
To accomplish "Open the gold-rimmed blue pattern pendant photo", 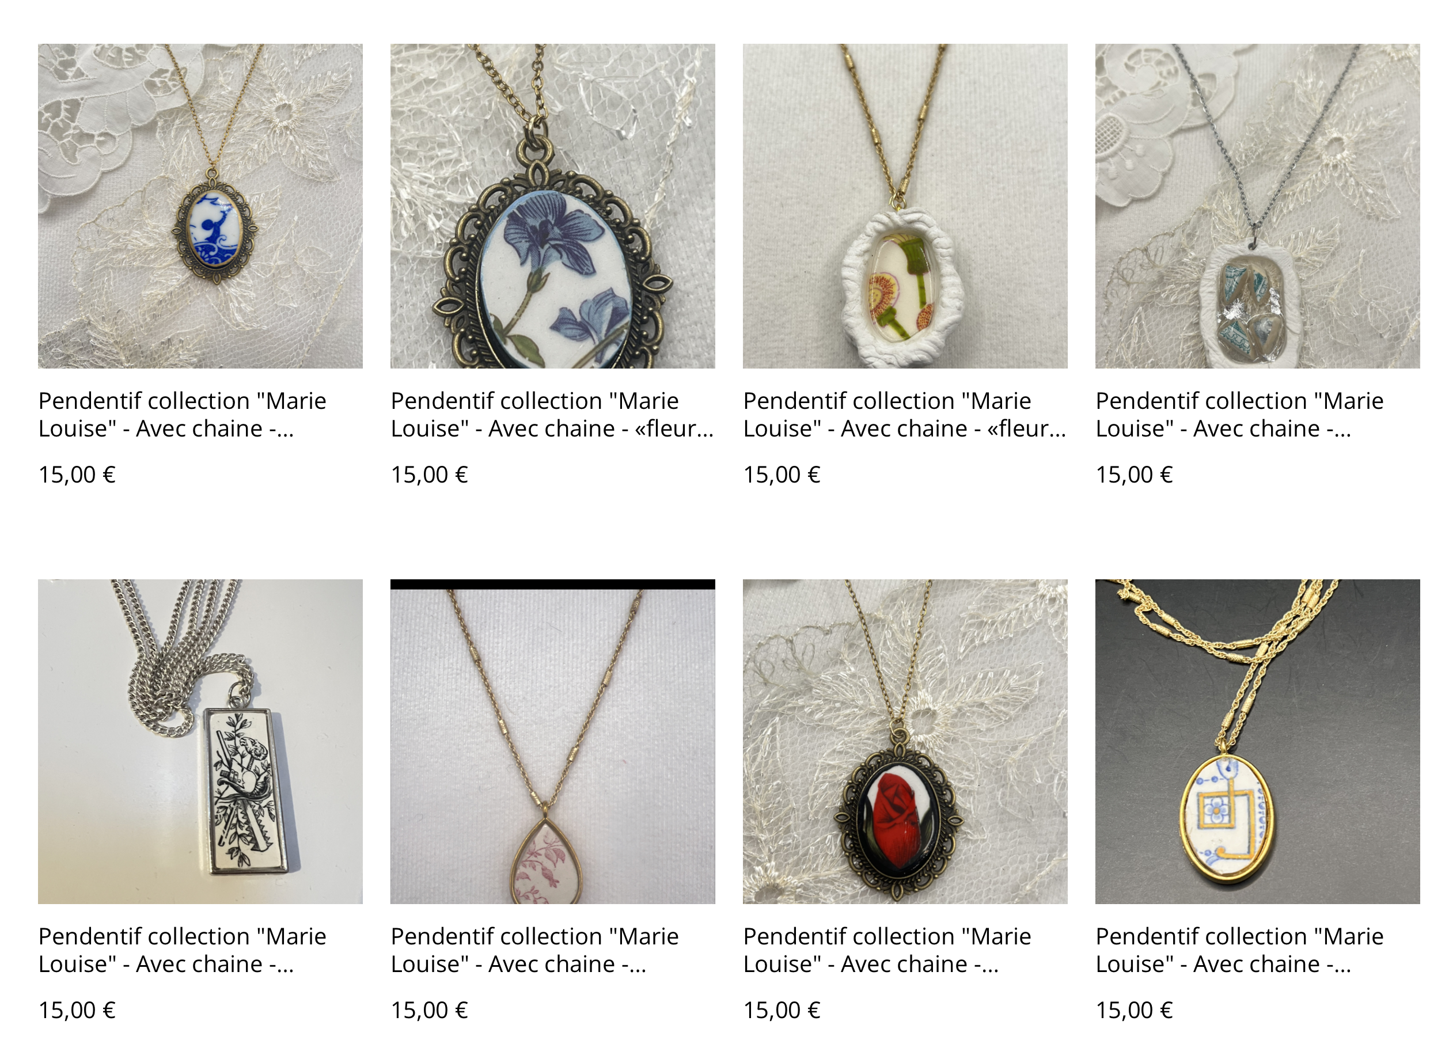I will click(1257, 742).
